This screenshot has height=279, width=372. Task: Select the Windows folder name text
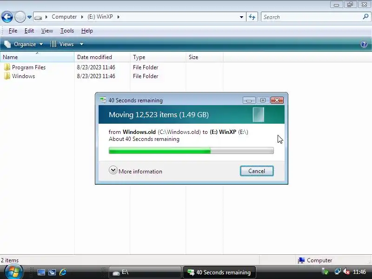24,76
